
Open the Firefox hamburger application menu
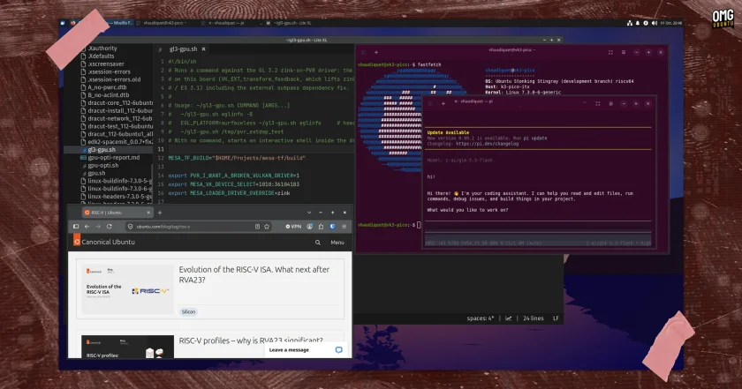[344, 227]
